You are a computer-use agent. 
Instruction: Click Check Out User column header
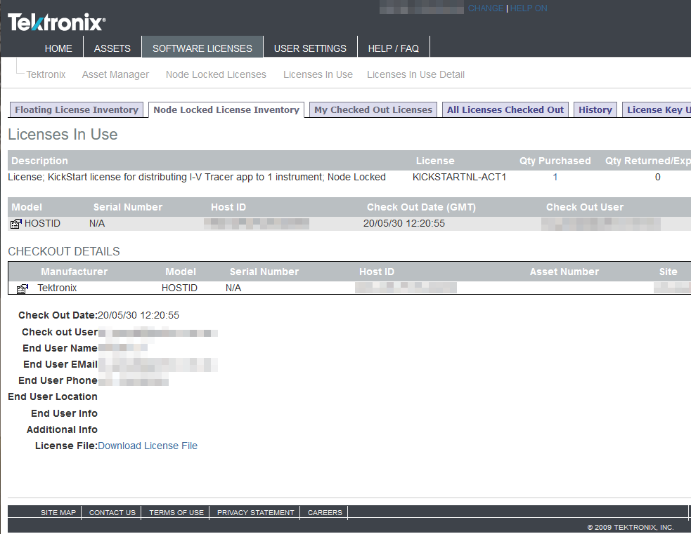585,207
